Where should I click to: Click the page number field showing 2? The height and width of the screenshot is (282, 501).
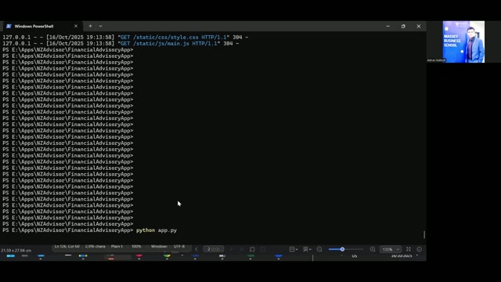(x=214, y=249)
